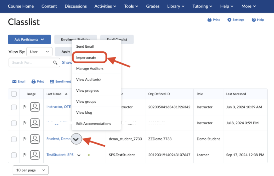Open the Grades page

[x=153, y=6]
